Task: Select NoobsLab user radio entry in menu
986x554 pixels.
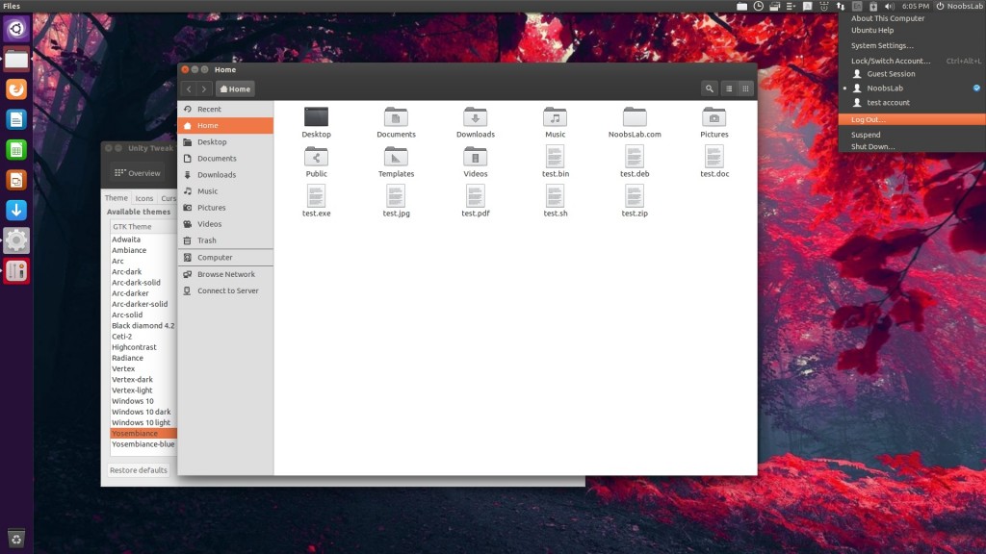Action: (912, 88)
